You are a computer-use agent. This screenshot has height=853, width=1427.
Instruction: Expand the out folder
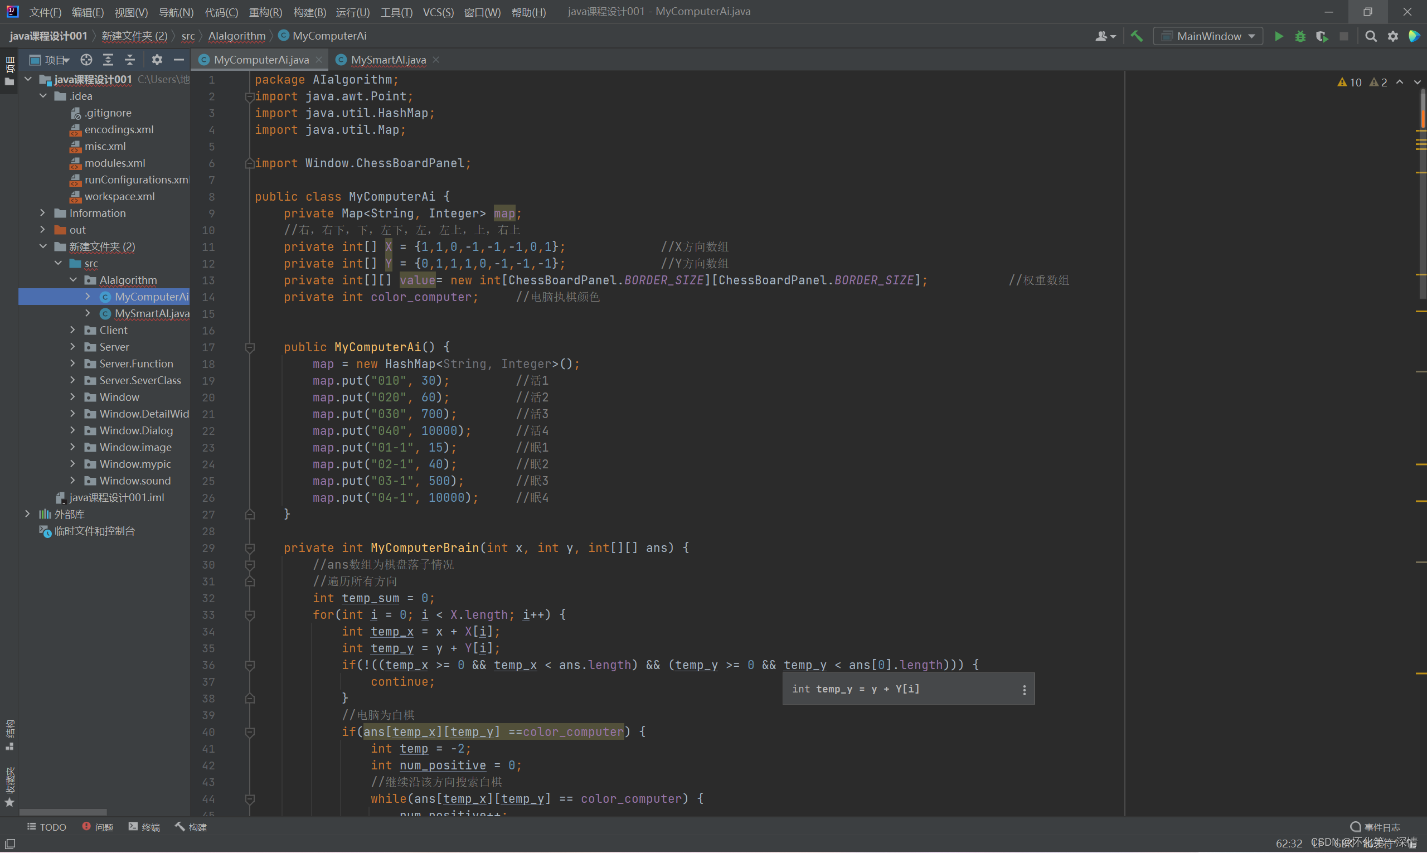click(x=43, y=230)
